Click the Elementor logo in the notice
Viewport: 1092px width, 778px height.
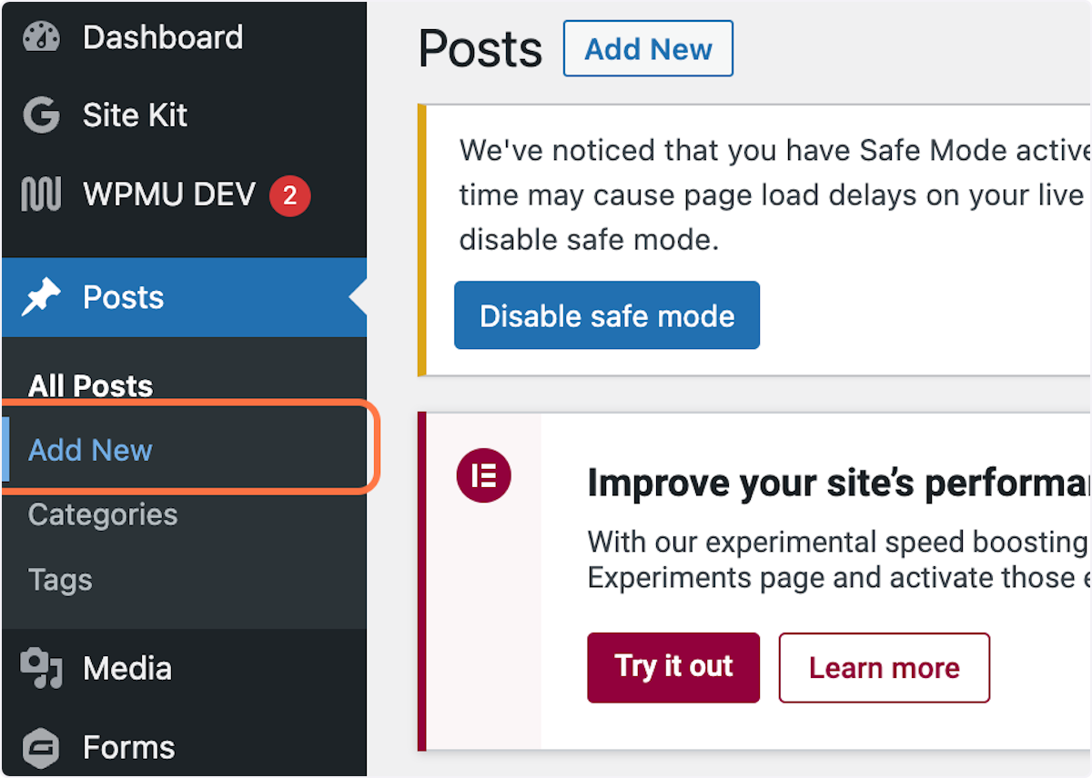click(484, 475)
